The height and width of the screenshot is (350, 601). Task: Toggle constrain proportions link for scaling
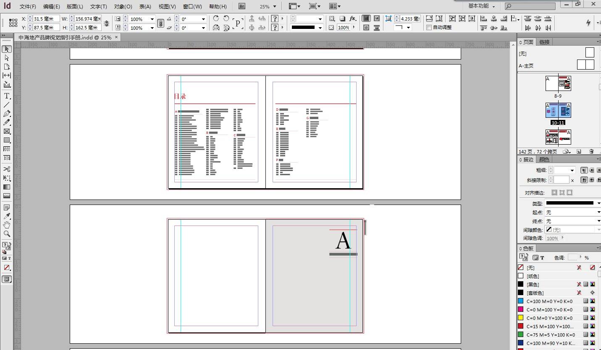point(161,23)
